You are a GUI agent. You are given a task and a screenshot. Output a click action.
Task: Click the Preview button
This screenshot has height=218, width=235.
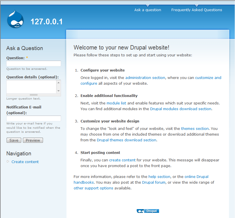pyautogui.click(x=33, y=140)
